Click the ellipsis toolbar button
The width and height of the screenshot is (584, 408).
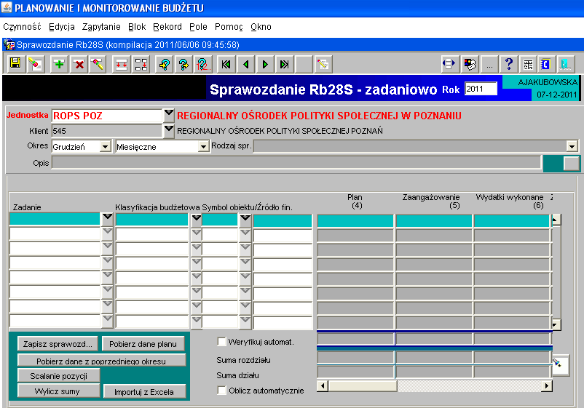[x=489, y=64]
